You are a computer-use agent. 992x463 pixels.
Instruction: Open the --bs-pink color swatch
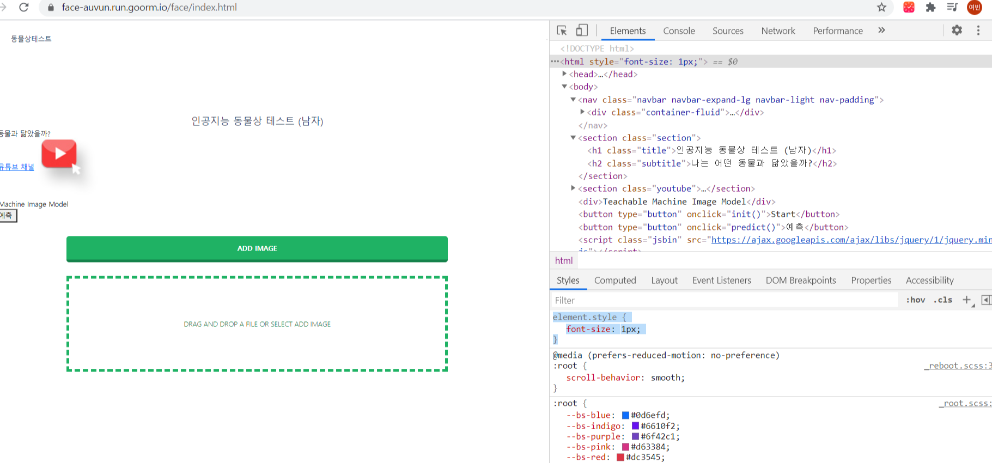[625, 447]
